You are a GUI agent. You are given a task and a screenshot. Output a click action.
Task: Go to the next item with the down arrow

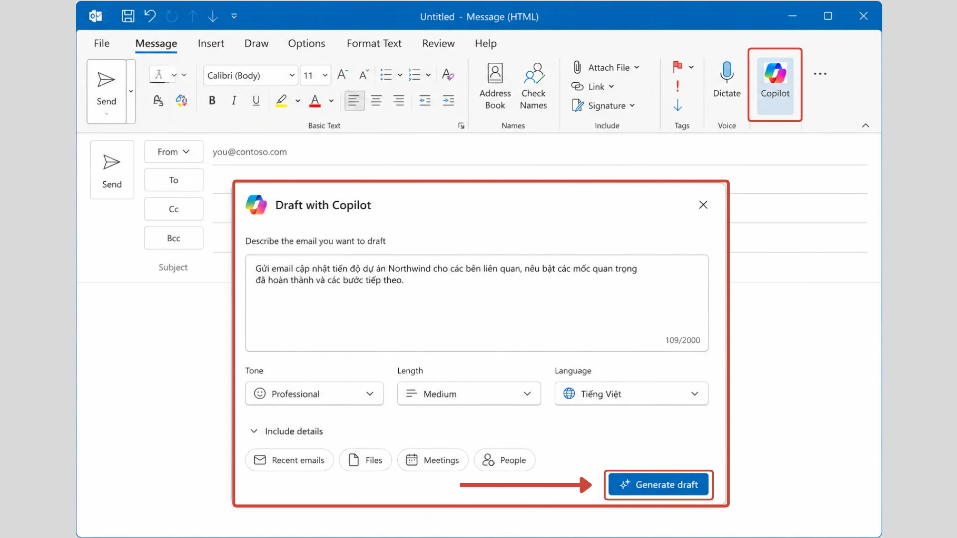click(213, 16)
